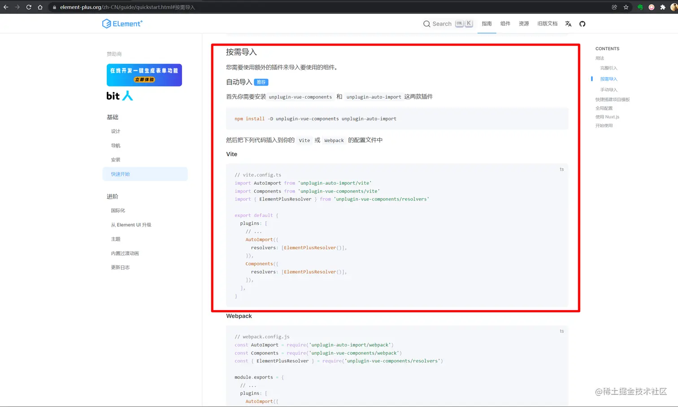678x407 pixels.
Task: Bookmark this page with the star icon
Action: pos(626,7)
